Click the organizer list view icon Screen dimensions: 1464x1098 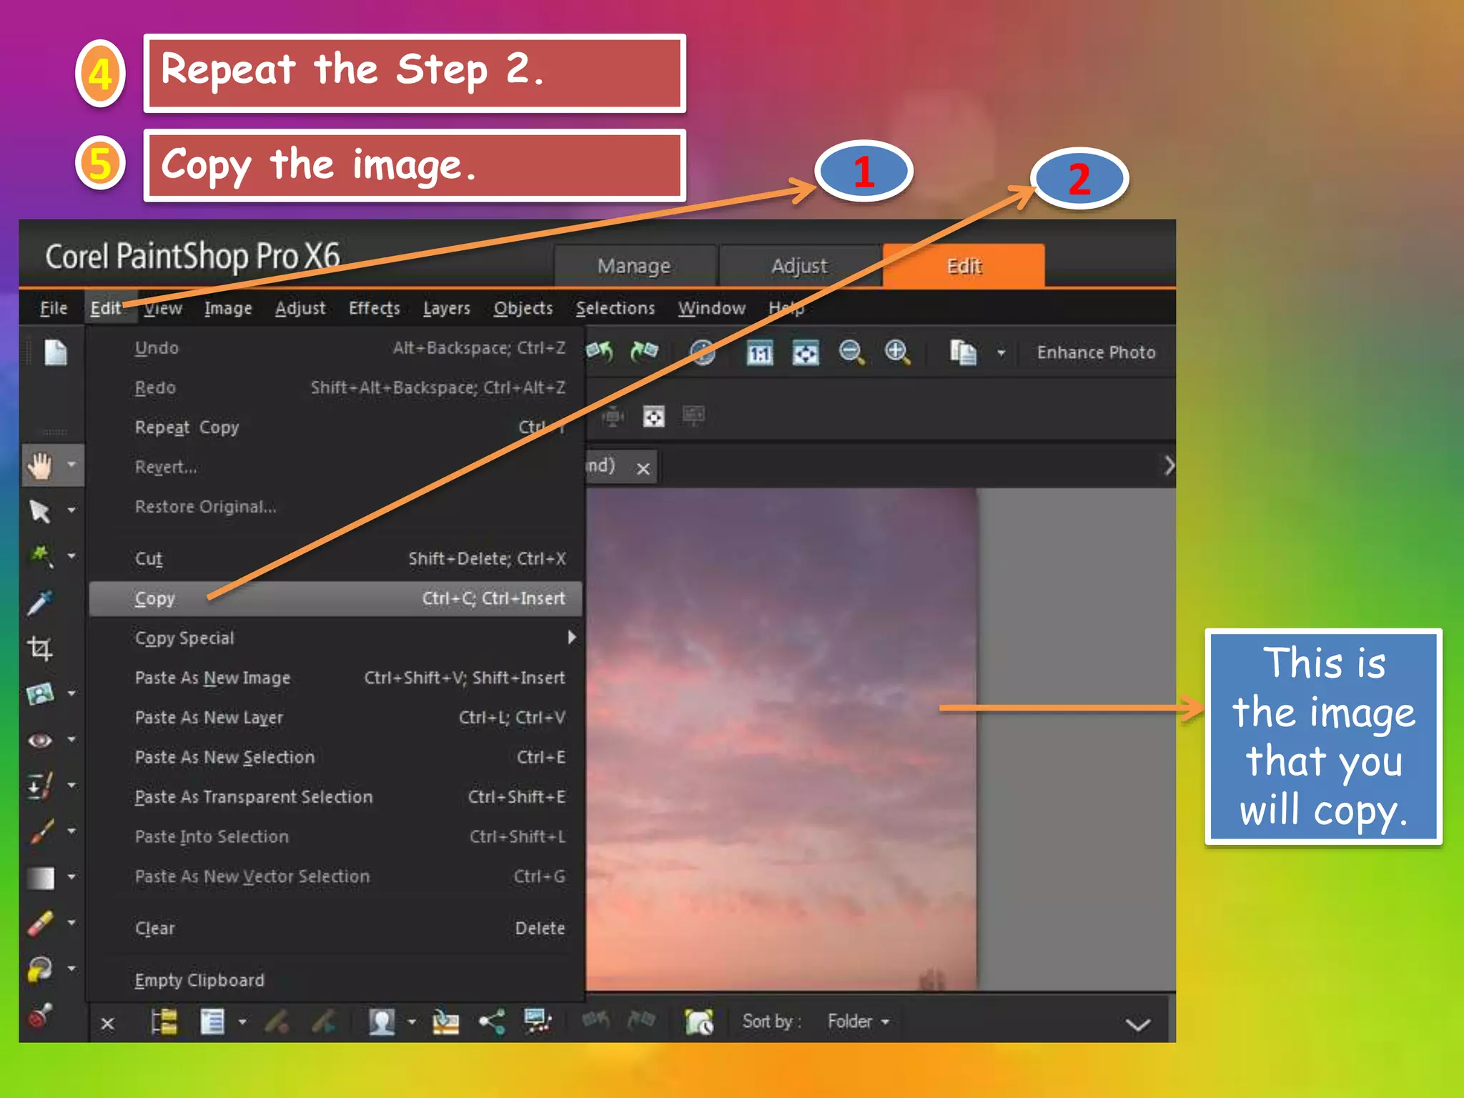tap(212, 1022)
